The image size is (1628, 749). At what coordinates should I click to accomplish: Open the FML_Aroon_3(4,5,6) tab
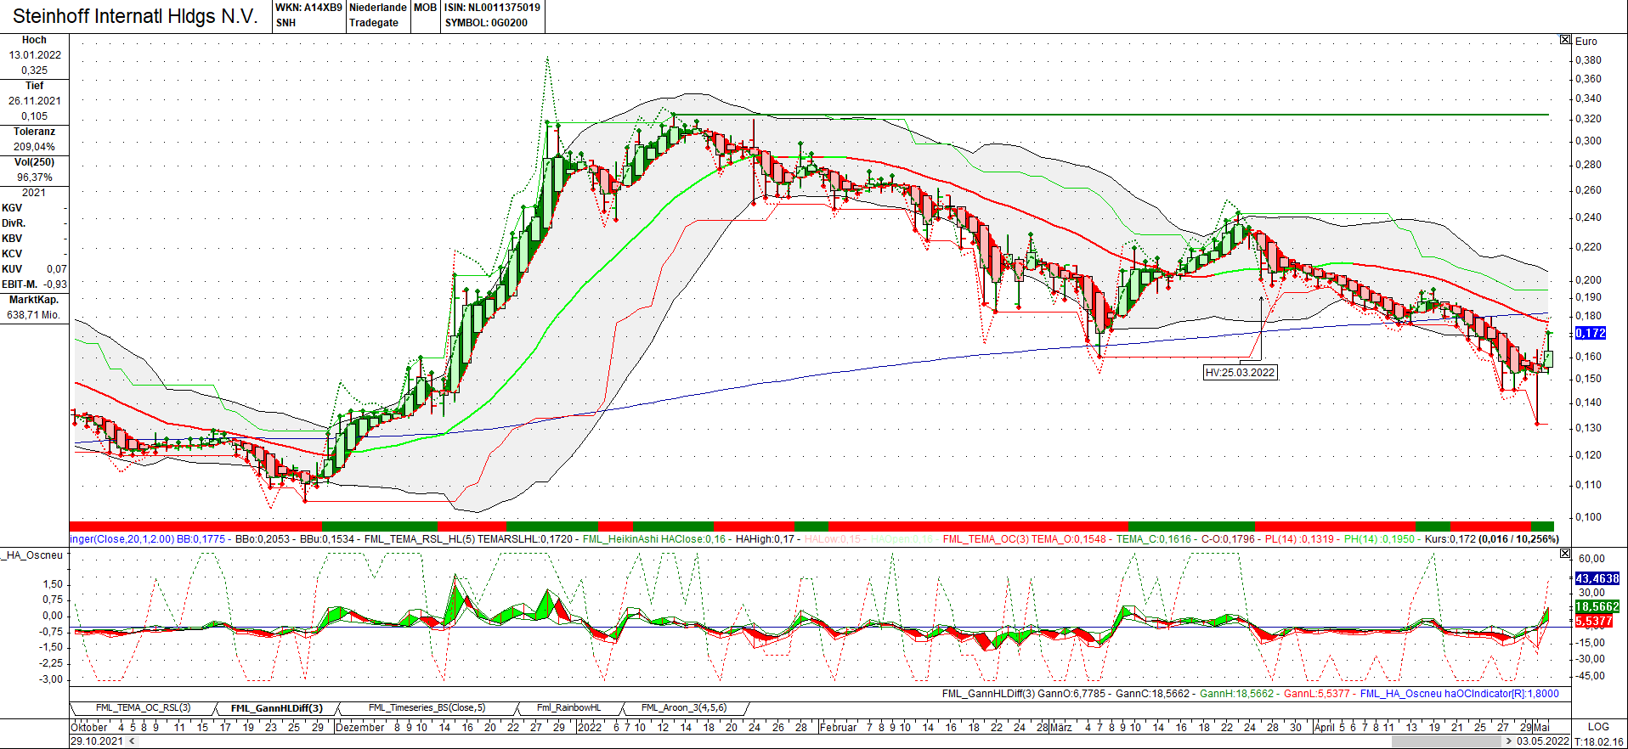coord(683,707)
